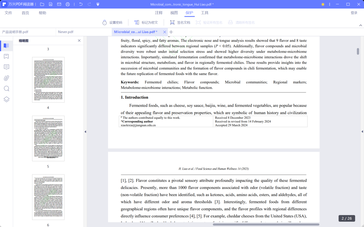
Task: Open the comments panel icon
Action: [x=6, y=67]
